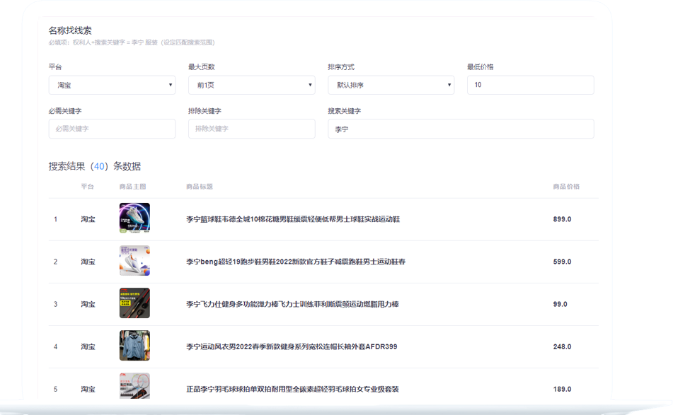Click the price 189.0

(x=563, y=389)
